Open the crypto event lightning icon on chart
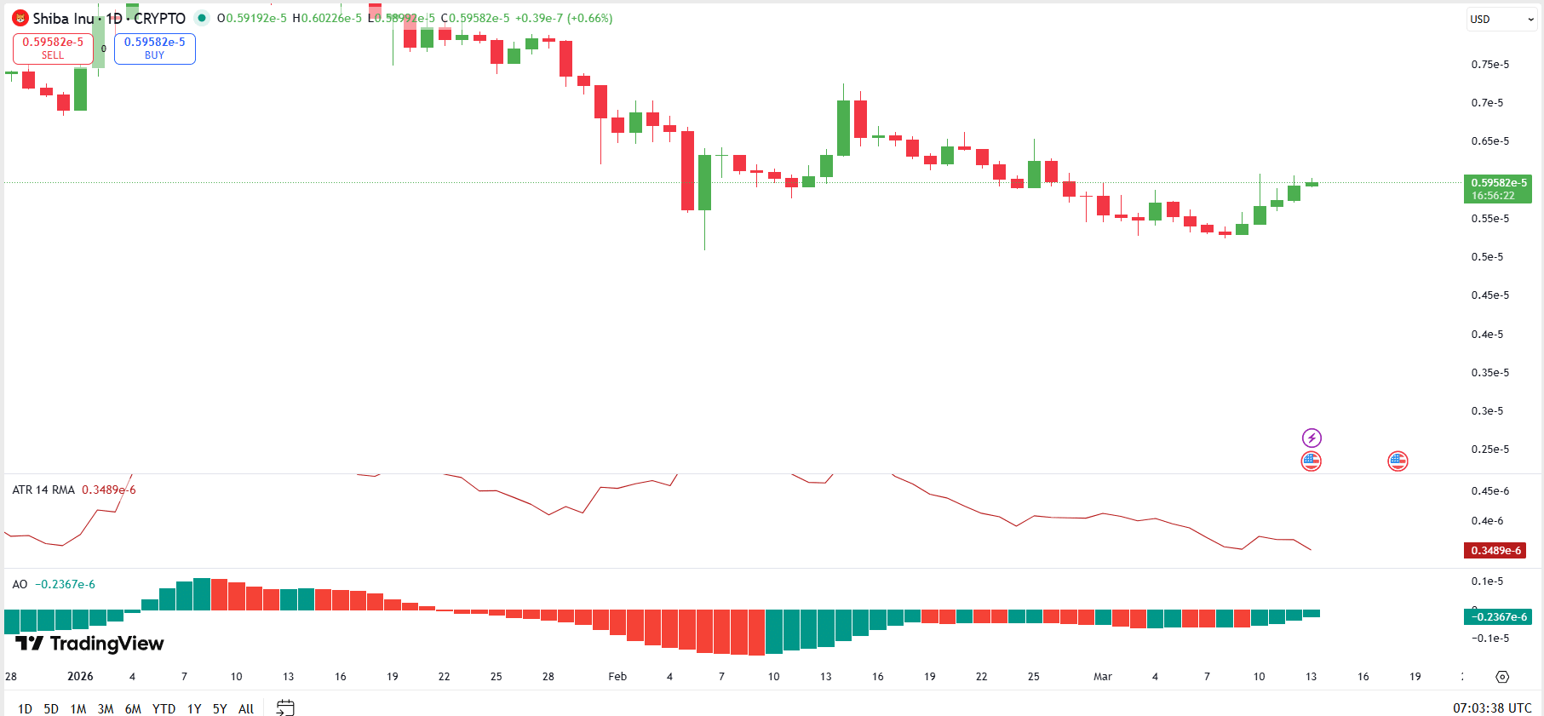 pos(1312,438)
